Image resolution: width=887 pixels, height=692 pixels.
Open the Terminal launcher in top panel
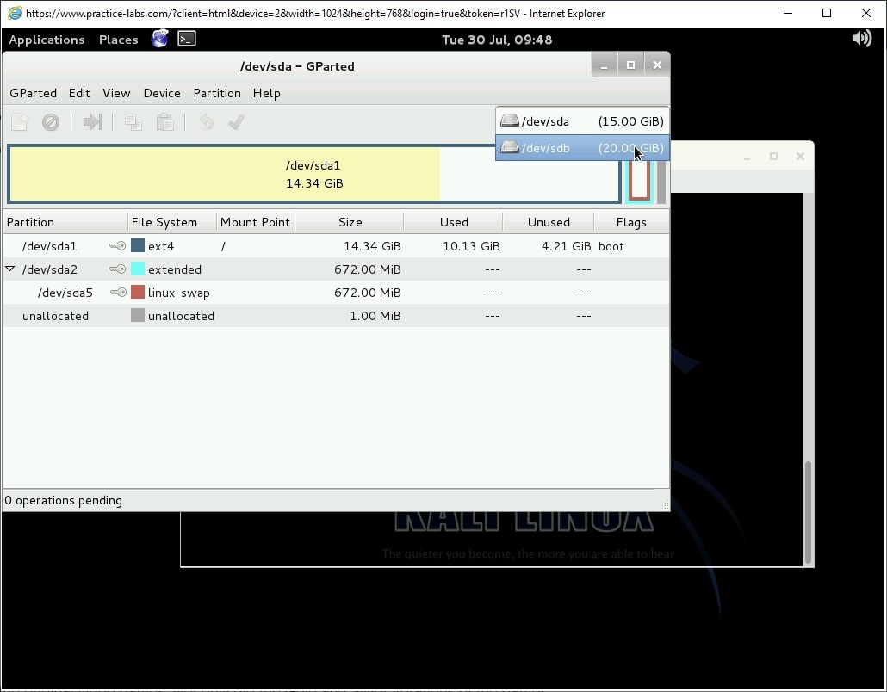coord(187,39)
